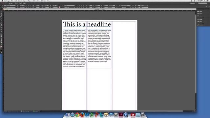
Task: Open the arrange documents dropdown
Action: coord(25,3)
